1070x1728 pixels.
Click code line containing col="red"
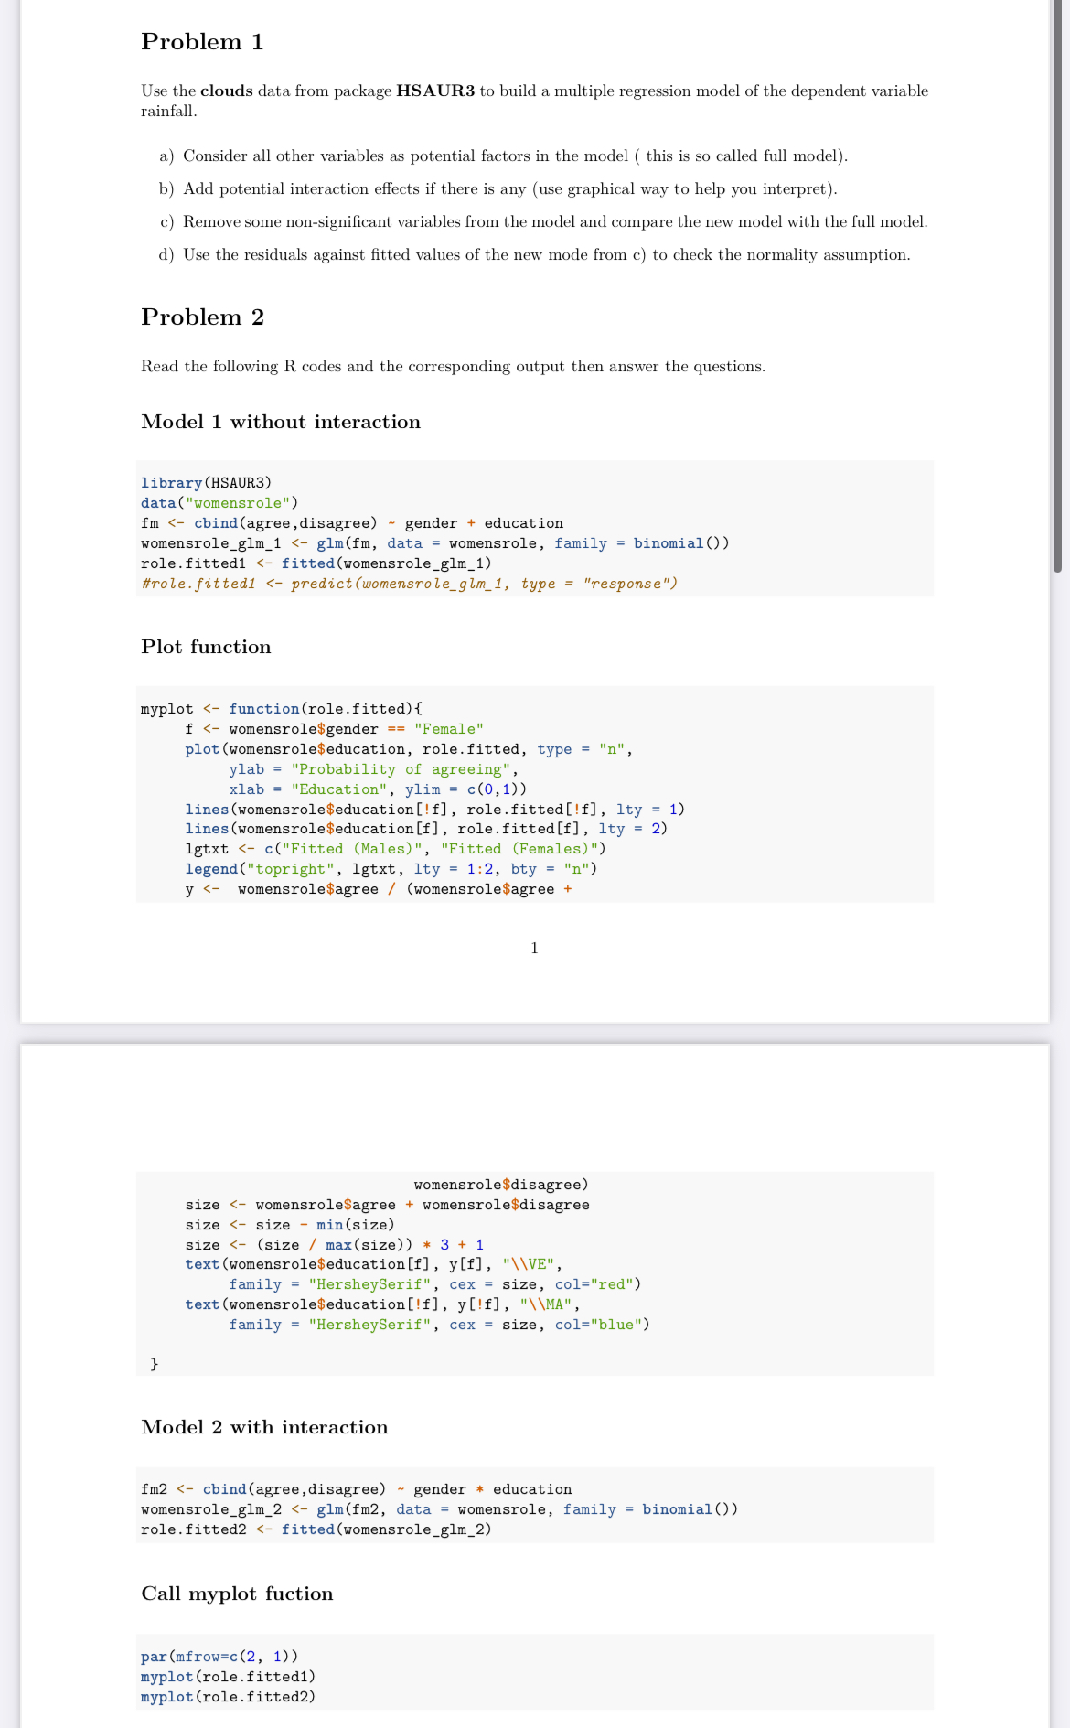coord(435,1284)
